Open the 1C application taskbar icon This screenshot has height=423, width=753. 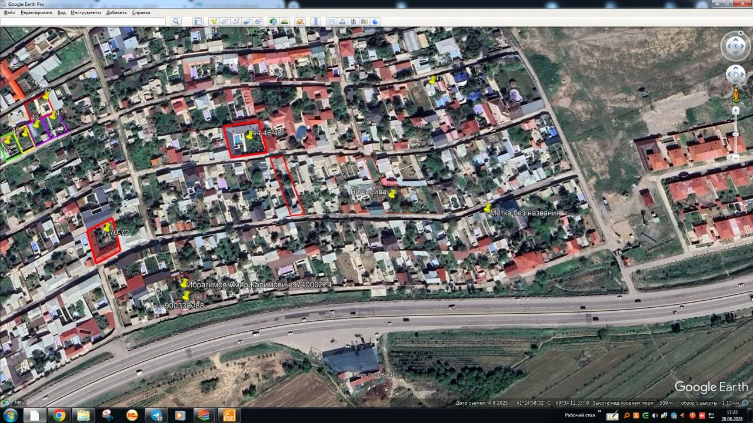pyautogui.click(x=132, y=415)
